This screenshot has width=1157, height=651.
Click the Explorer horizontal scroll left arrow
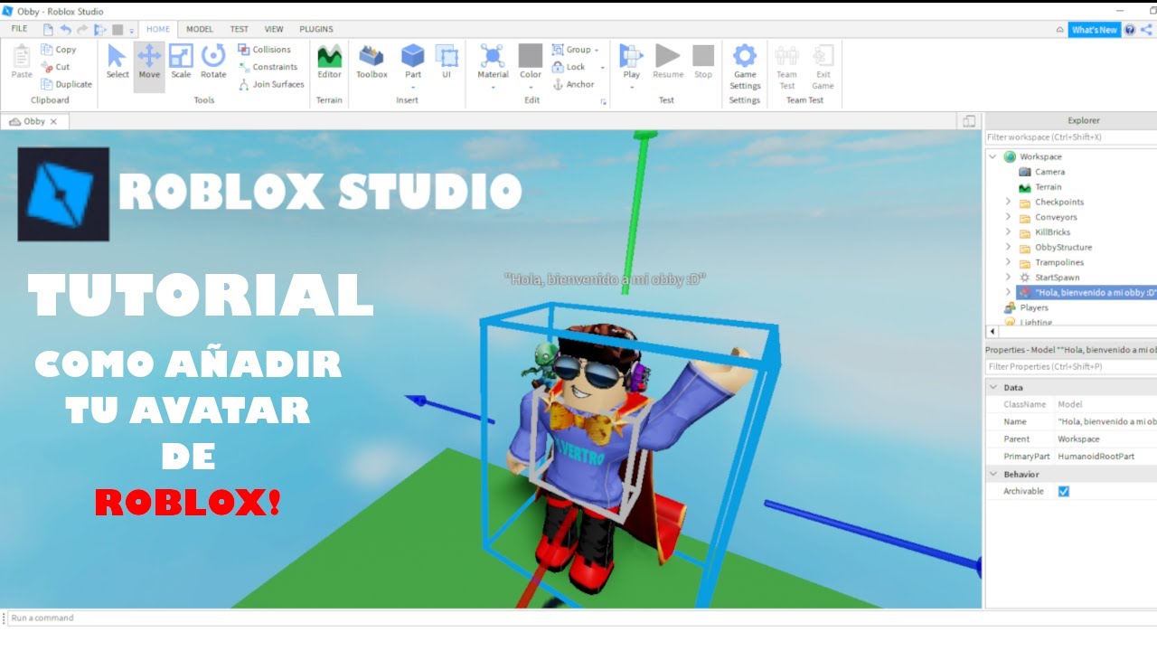(x=992, y=332)
